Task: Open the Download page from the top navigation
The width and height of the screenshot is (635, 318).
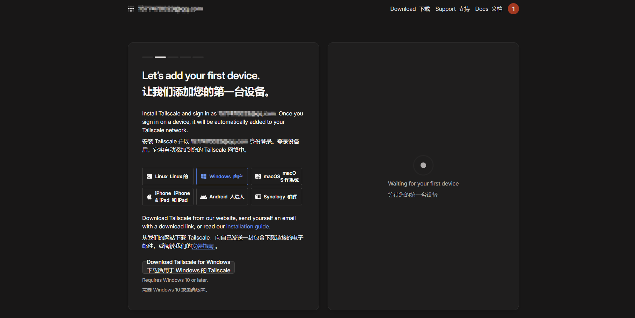Action: [410, 9]
